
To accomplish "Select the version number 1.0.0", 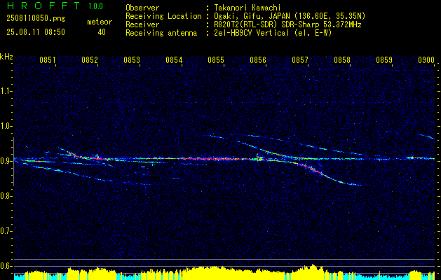I will (95, 6).
